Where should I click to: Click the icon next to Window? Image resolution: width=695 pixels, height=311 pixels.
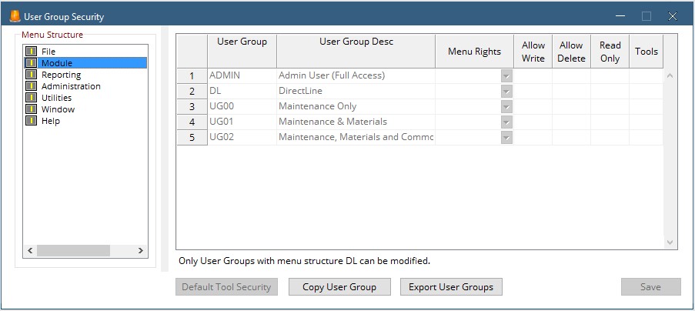[31, 109]
